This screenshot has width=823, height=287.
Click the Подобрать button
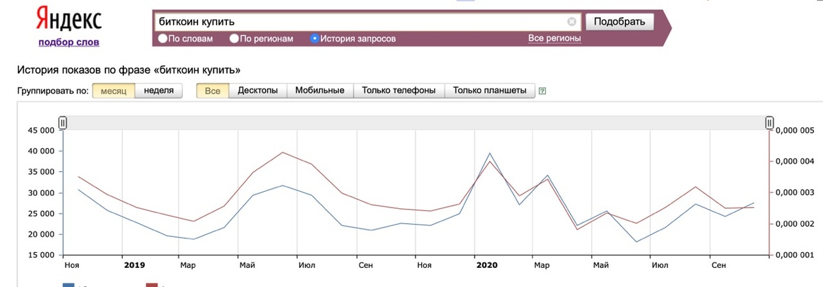pos(619,22)
